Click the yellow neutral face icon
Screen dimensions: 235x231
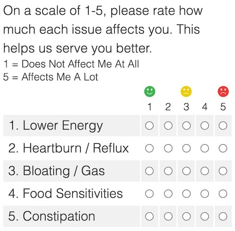(186, 91)
